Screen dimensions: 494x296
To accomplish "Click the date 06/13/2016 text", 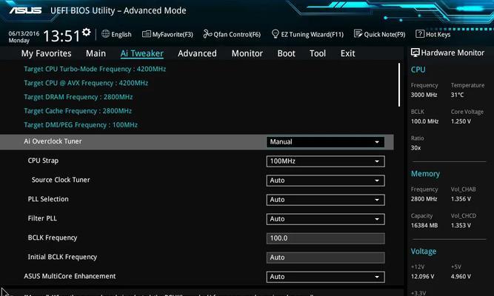I will click(x=24, y=33).
